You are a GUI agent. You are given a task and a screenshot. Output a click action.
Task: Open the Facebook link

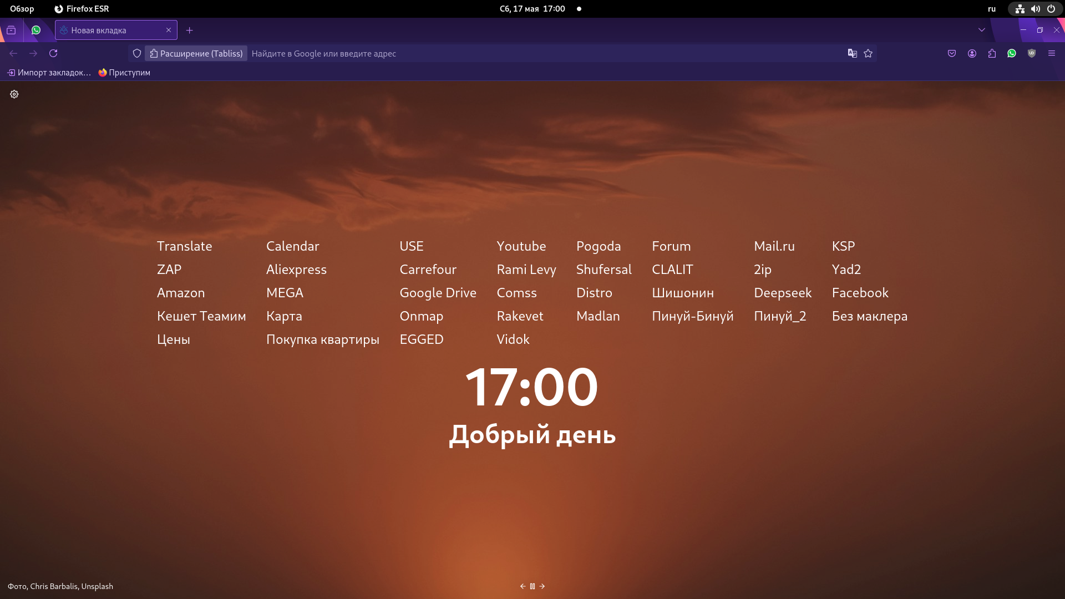860,293
